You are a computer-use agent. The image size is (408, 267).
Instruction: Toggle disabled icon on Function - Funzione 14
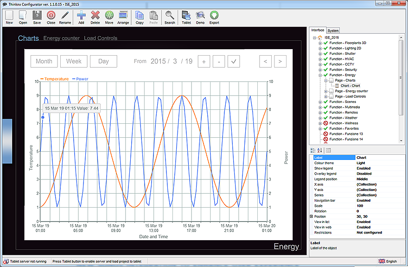325,139
